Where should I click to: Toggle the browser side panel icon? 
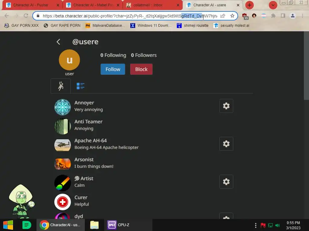pos(283,16)
